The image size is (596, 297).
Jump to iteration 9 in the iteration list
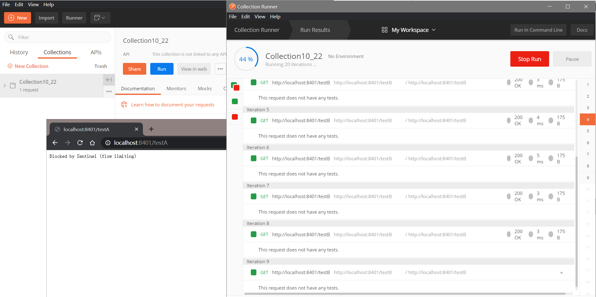[588, 178]
